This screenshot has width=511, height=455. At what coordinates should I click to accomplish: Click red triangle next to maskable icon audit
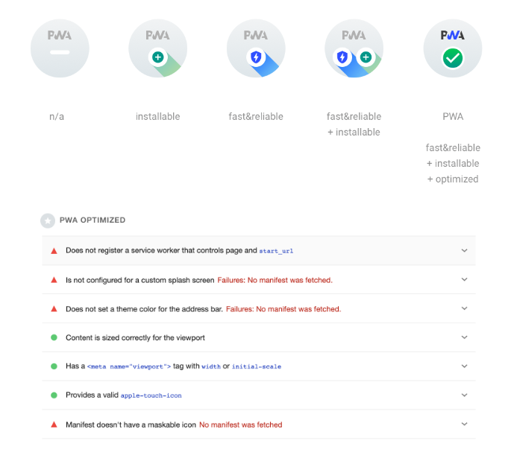point(54,424)
